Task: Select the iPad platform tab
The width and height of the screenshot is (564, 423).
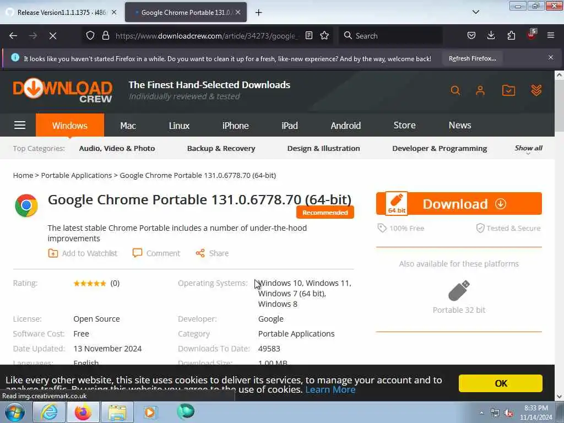Action: [x=290, y=126]
